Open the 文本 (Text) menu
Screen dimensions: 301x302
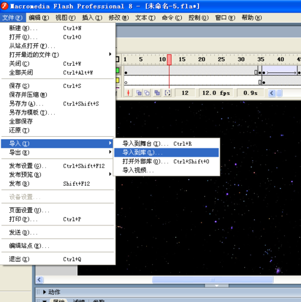pos(145,17)
